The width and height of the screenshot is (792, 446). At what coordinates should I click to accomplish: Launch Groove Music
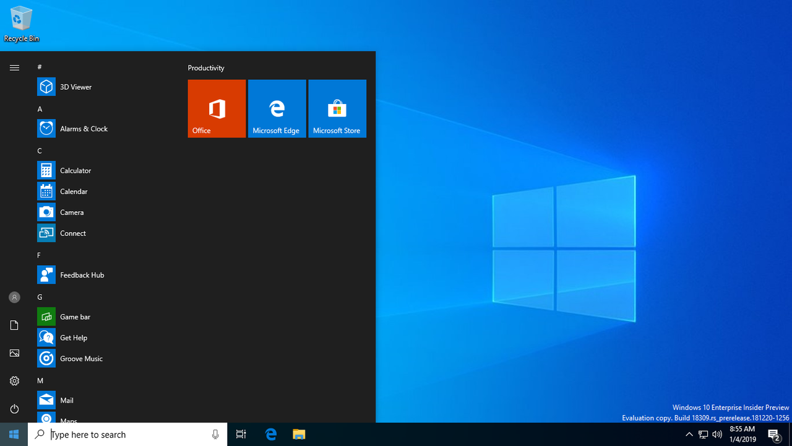pyautogui.click(x=105, y=359)
